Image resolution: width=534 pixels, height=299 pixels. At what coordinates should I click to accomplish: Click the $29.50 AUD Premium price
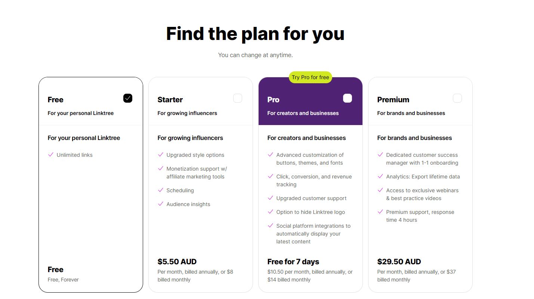point(399,262)
